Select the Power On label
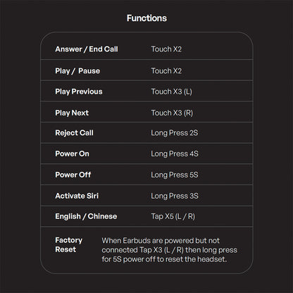 pos(72,154)
